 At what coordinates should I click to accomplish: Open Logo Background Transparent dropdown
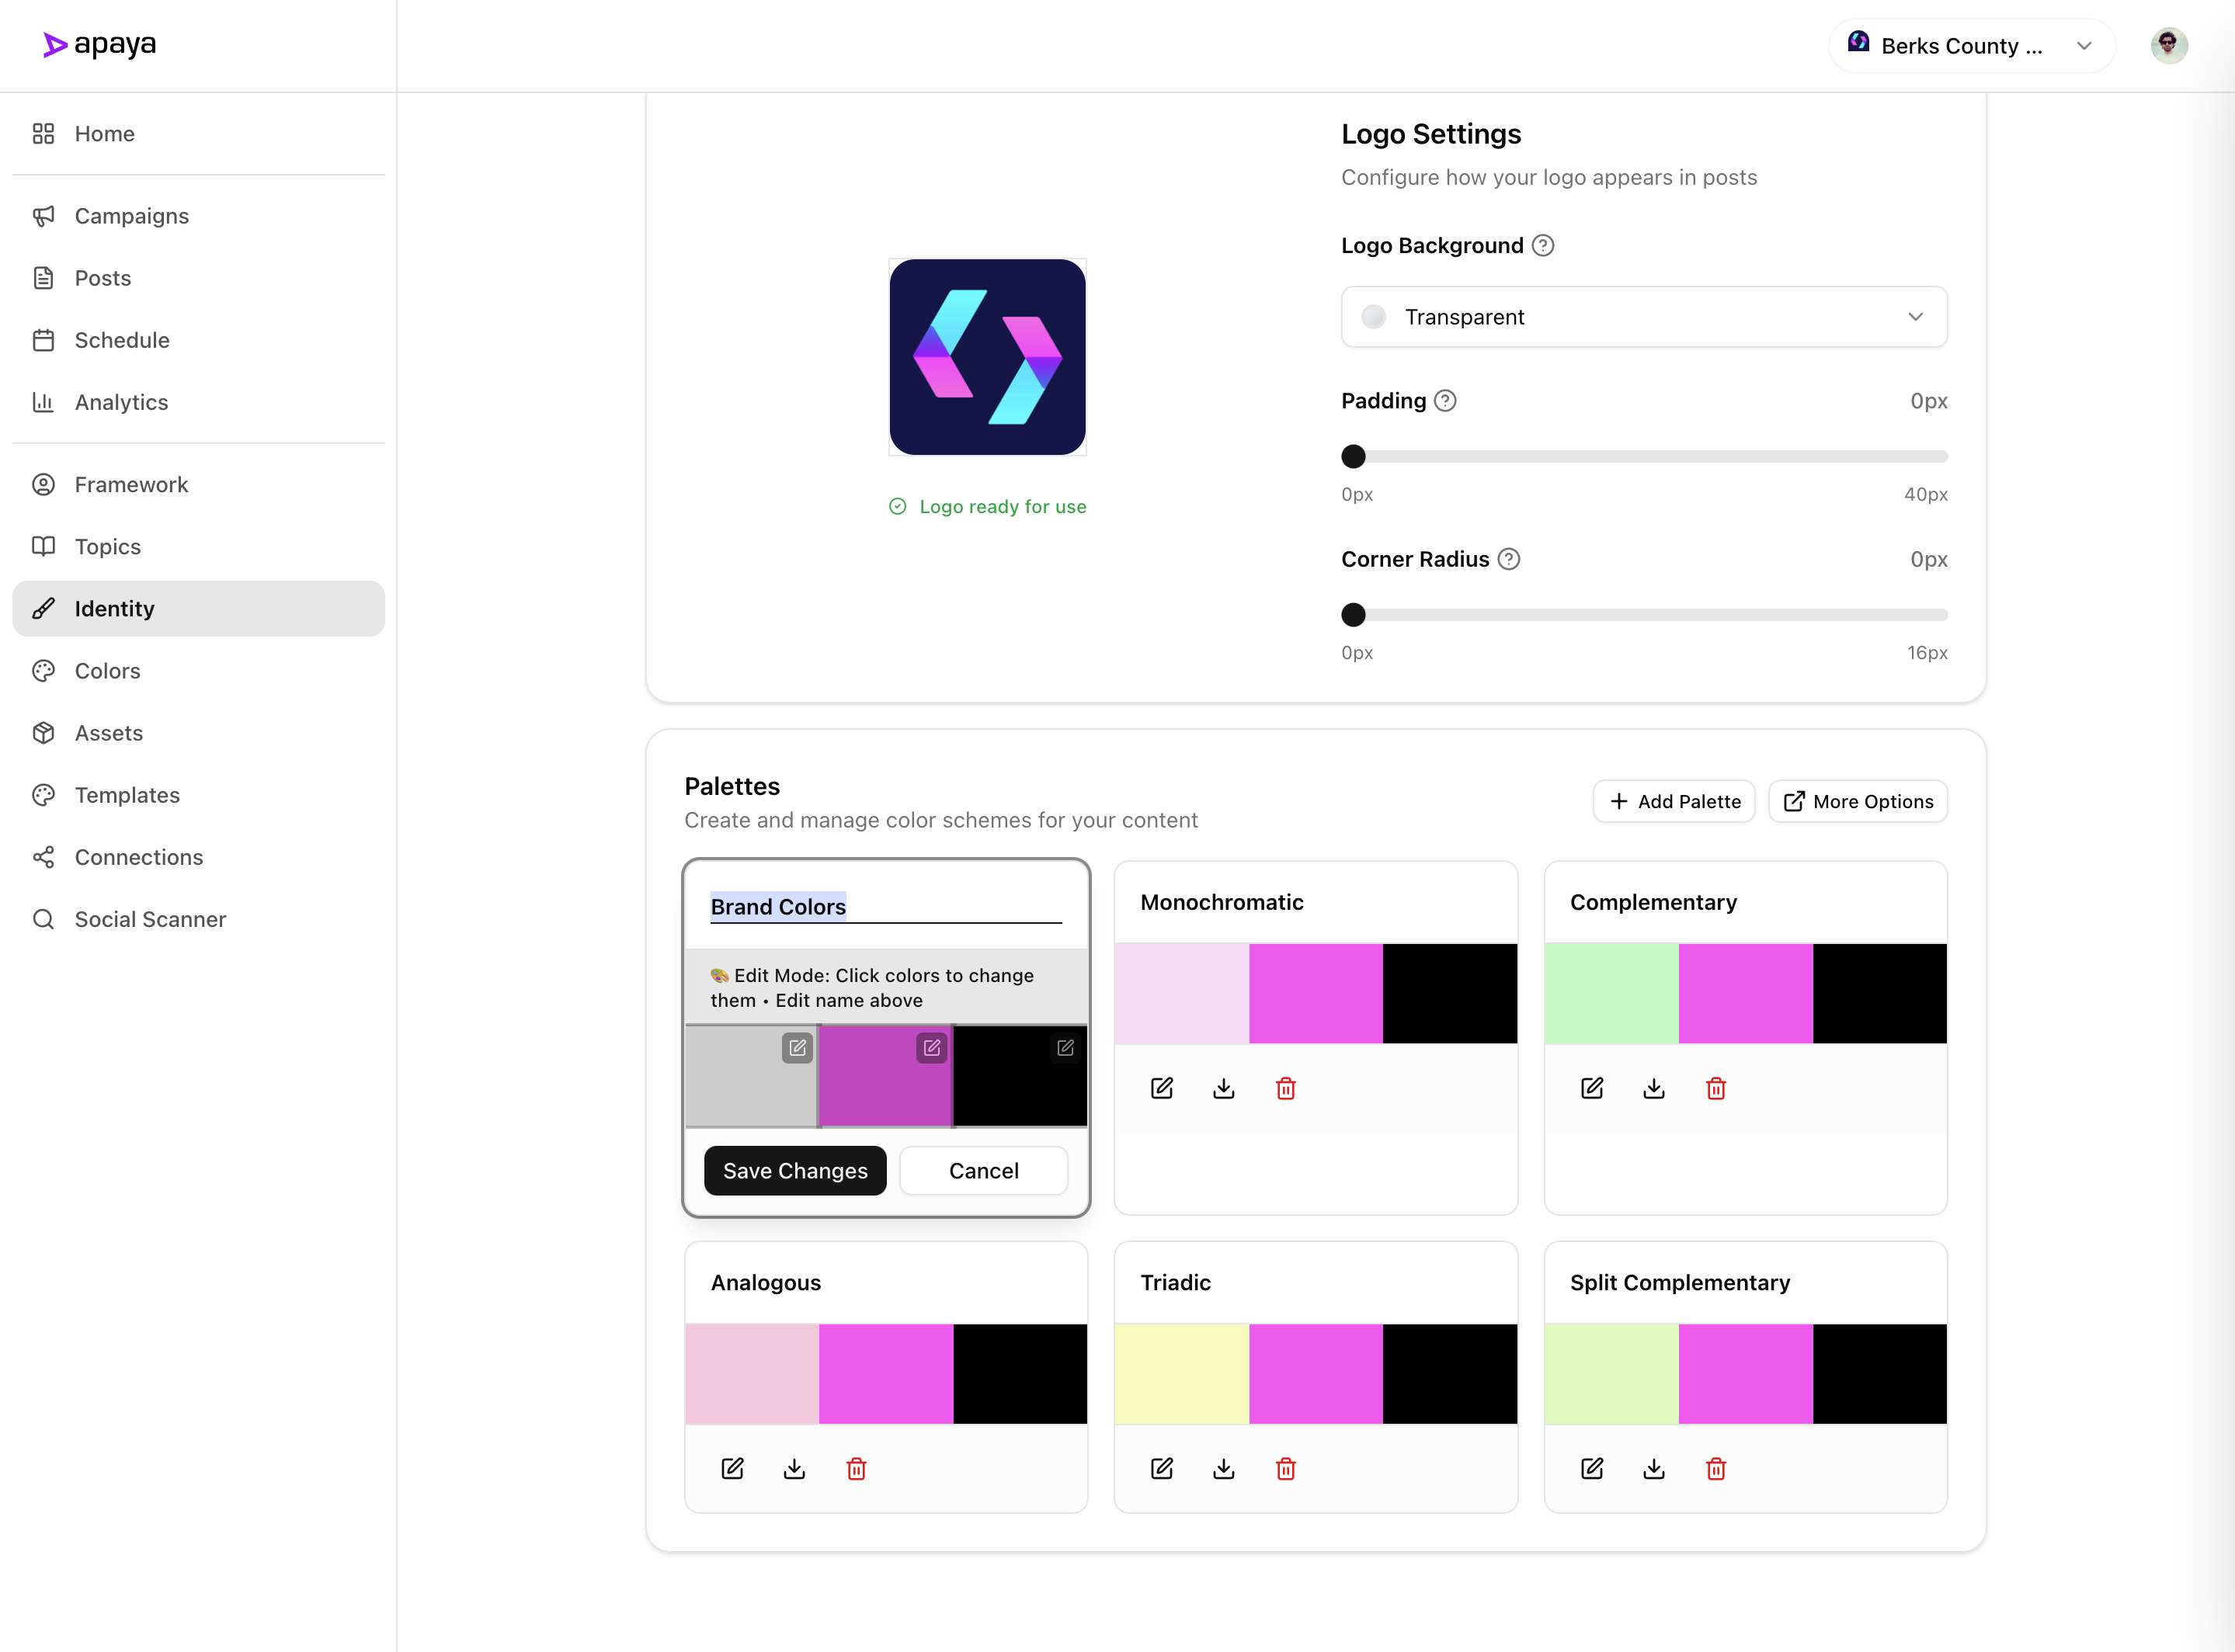1644,317
